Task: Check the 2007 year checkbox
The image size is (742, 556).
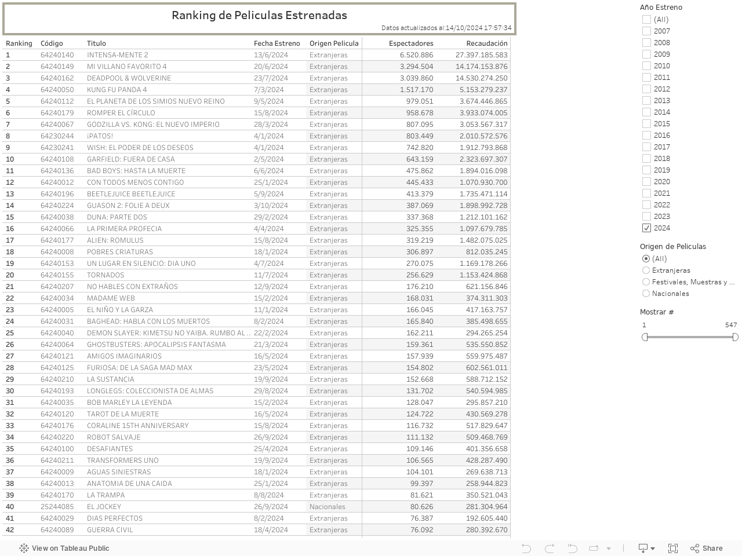Action: tap(646, 31)
